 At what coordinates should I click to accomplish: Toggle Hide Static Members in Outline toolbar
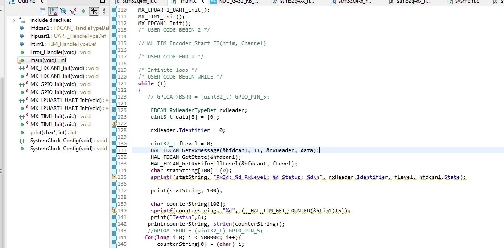coord(73,11)
